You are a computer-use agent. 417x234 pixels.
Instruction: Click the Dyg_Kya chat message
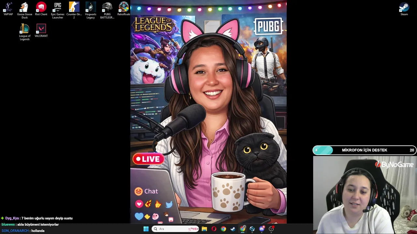click(x=37, y=218)
